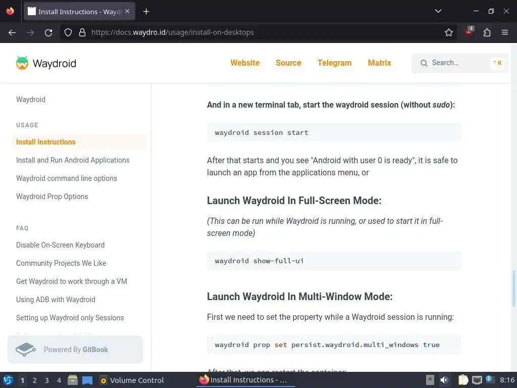The image size is (517, 388).
Task: Switch to workspace 3
Action: [x=47, y=380]
